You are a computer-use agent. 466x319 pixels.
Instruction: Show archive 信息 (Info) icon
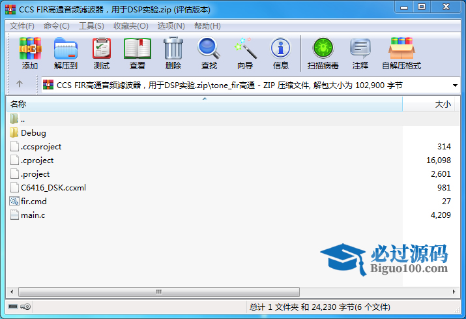[280, 48]
